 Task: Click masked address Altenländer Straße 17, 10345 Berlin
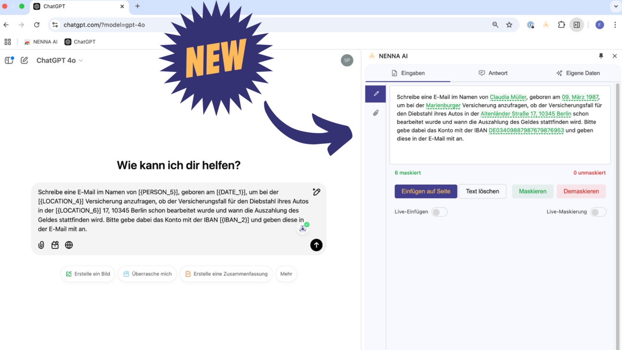526,114
